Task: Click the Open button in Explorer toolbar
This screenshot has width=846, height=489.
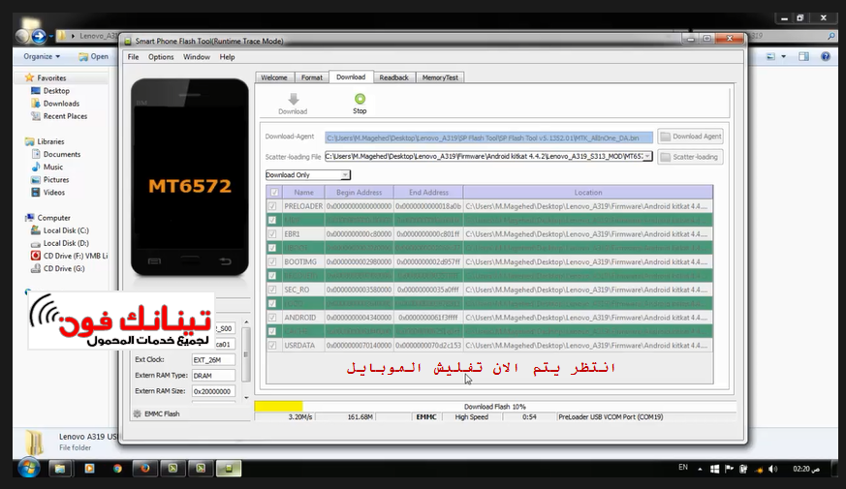Action: (93, 56)
